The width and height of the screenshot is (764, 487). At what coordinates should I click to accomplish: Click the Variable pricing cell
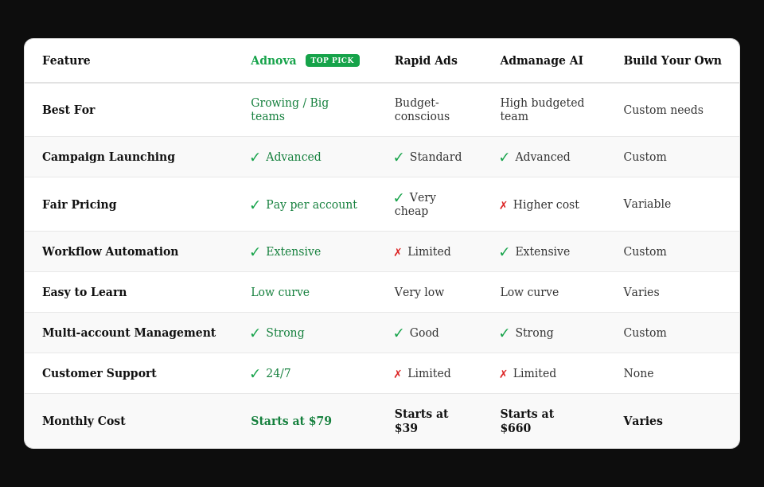pyautogui.click(x=647, y=204)
